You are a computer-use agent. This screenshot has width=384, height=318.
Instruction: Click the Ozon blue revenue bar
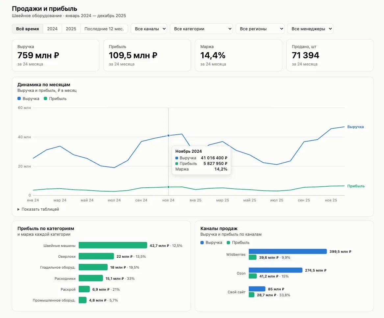click(275, 270)
